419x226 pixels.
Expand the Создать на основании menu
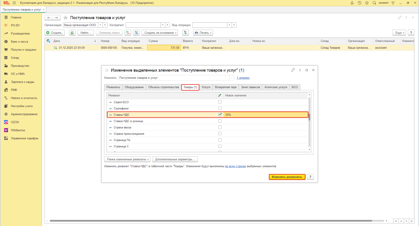pyautogui.click(x=161, y=33)
